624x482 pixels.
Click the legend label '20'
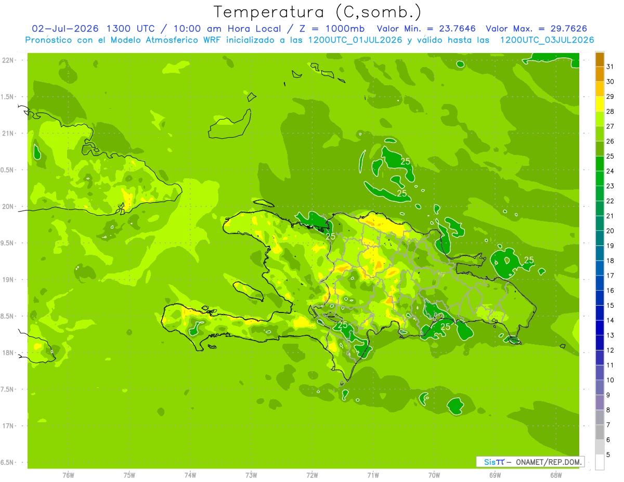610,231
